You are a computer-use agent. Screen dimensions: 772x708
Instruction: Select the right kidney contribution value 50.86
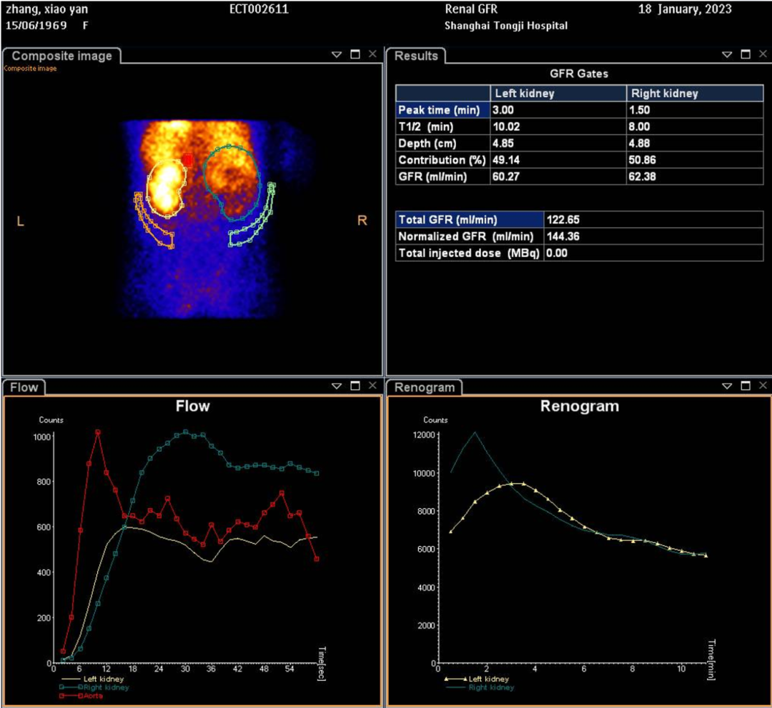(x=643, y=161)
